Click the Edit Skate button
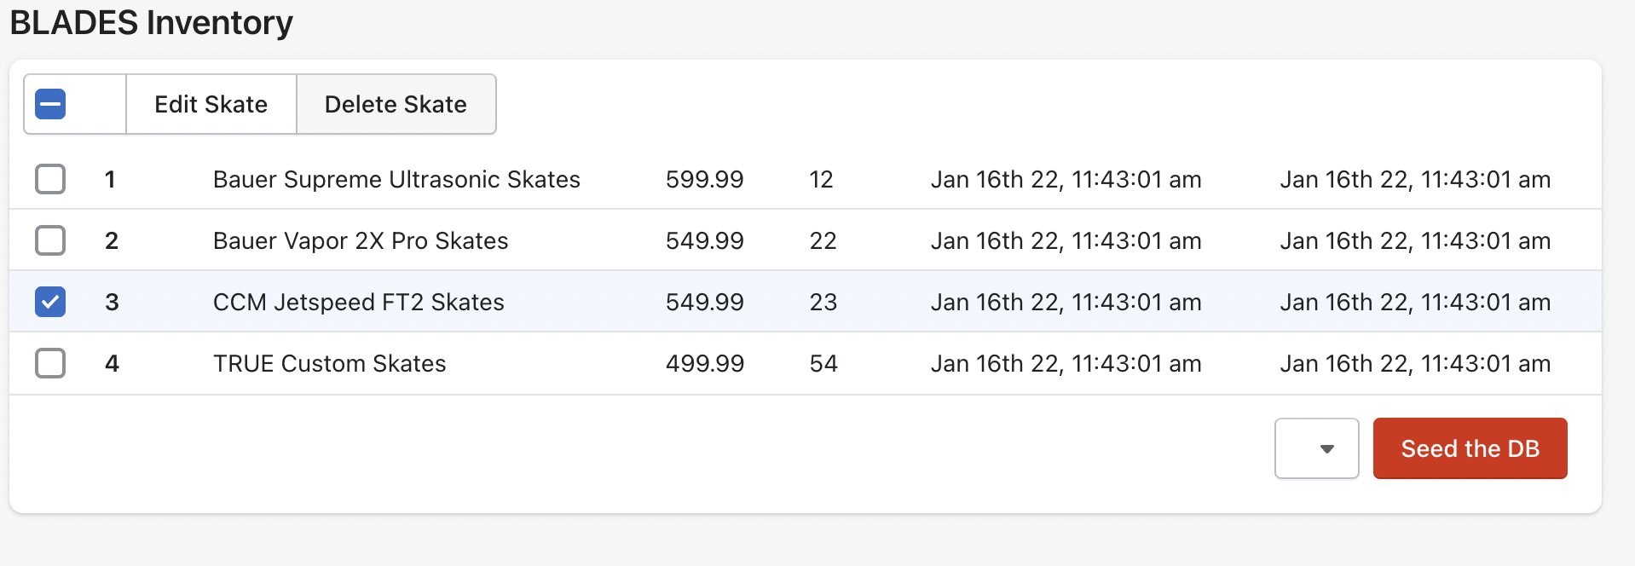The height and width of the screenshot is (566, 1635). click(x=211, y=105)
